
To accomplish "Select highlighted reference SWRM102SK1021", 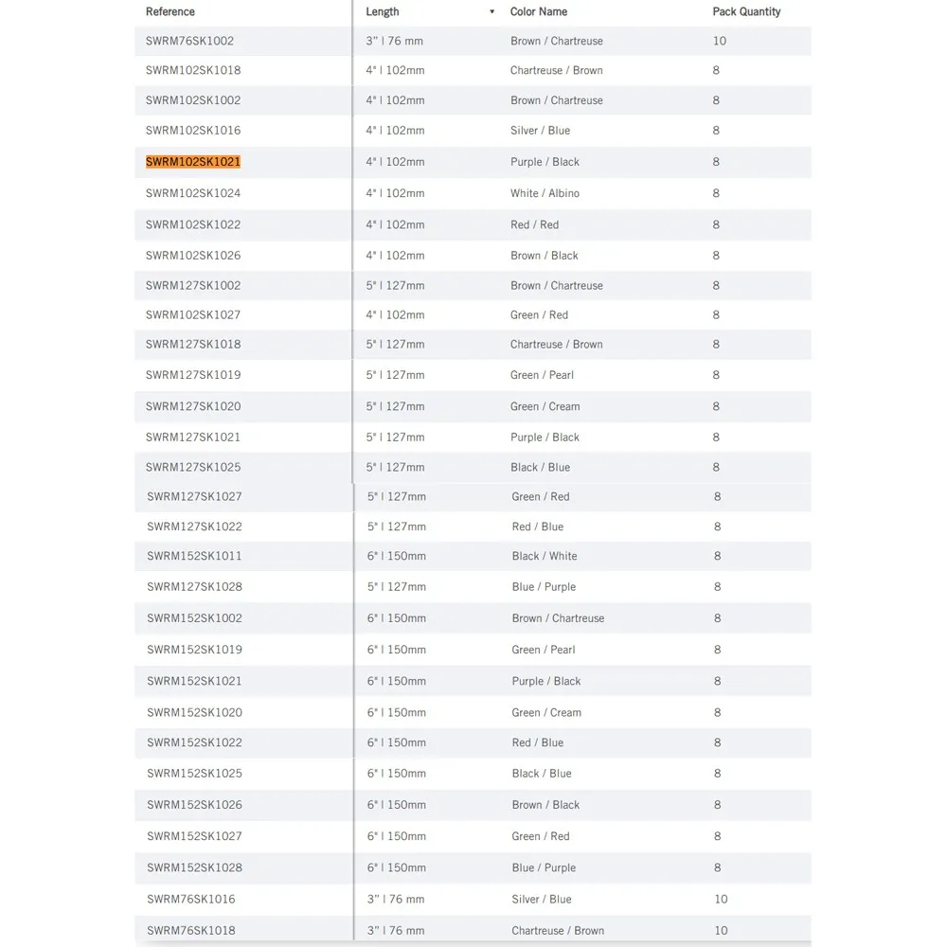I will [193, 162].
